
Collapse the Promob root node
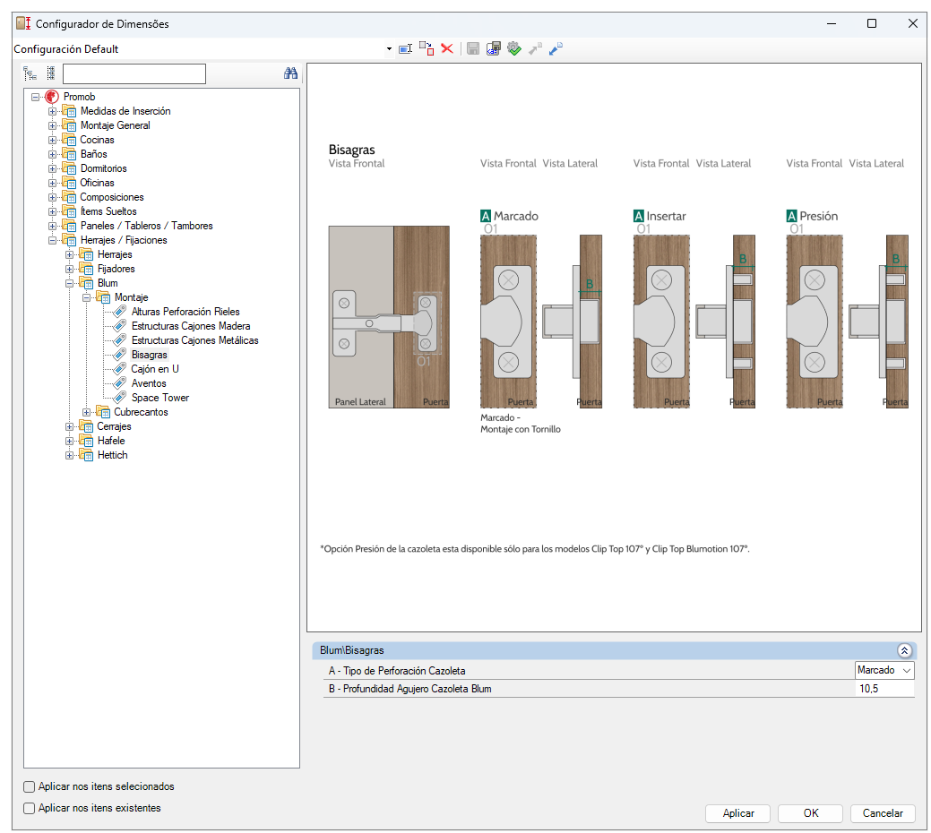[36, 97]
